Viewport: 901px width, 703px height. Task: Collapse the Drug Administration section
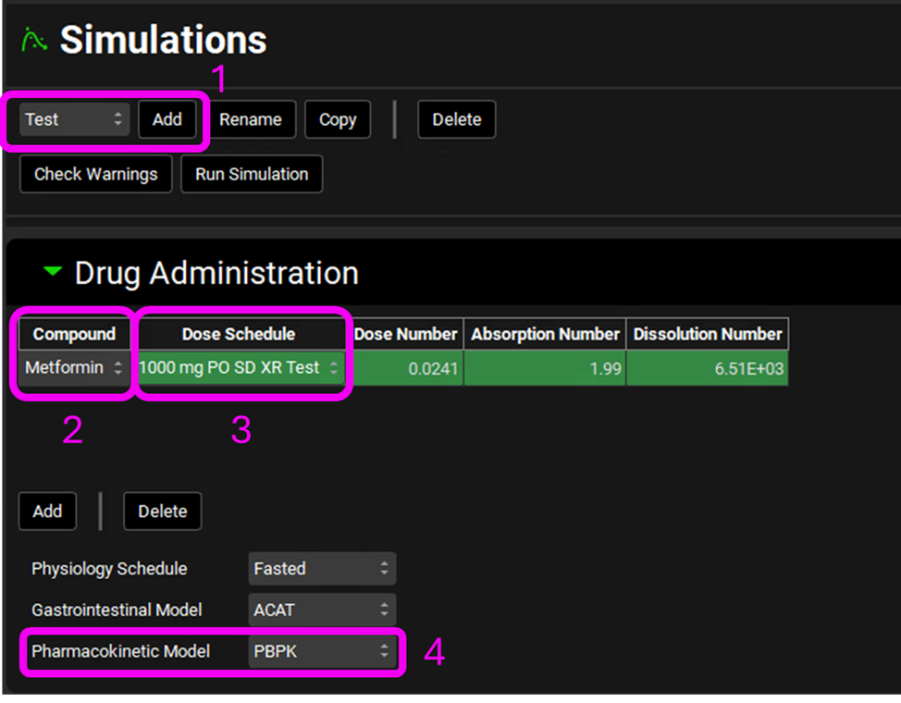54,272
